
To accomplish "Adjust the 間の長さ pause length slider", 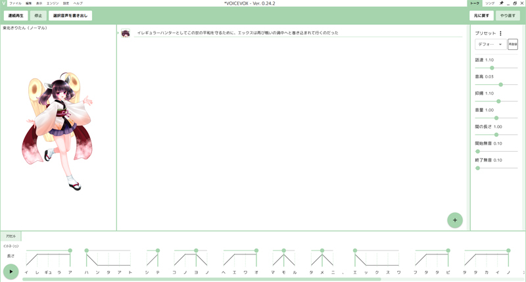I will (496, 135).
